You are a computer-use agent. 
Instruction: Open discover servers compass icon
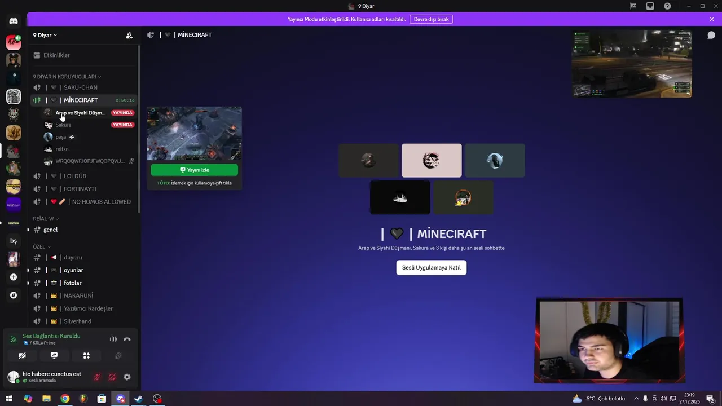(x=14, y=295)
